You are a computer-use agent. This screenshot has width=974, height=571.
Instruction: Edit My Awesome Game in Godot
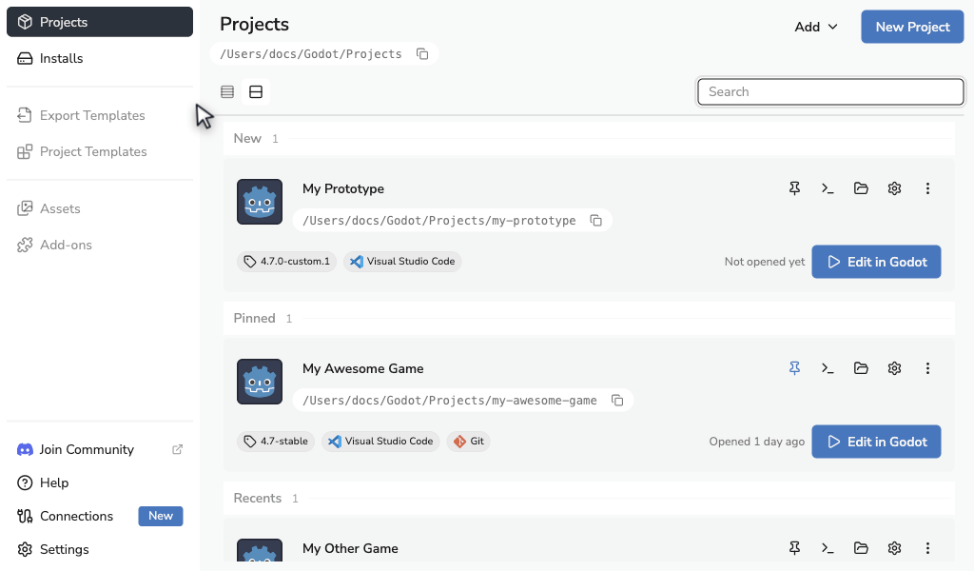[876, 442]
